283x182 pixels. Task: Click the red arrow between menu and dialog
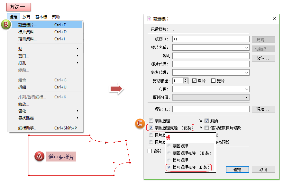[x=116, y=90]
